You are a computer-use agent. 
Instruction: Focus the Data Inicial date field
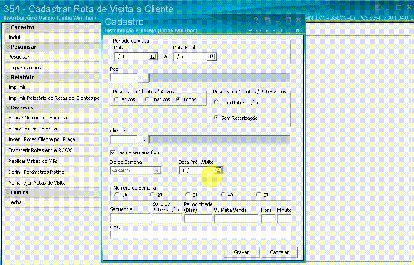tap(132, 56)
